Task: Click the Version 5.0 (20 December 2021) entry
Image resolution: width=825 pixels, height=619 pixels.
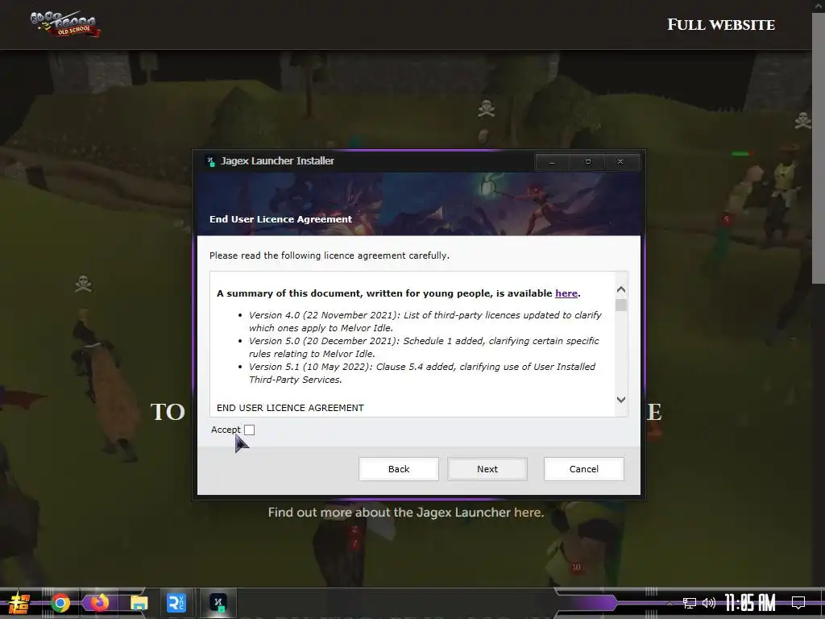Action: click(x=424, y=347)
